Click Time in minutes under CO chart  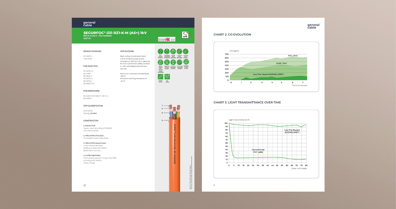[x=299, y=85]
